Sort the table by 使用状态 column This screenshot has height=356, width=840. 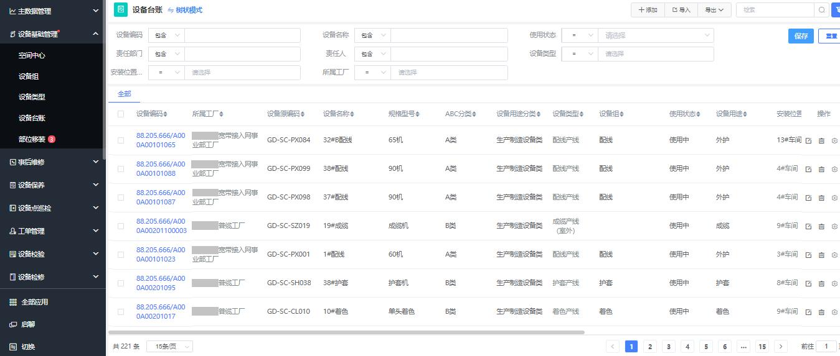coord(697,114)
